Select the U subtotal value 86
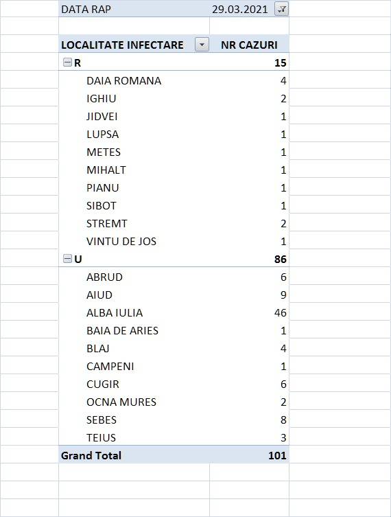Viewport: 391px width, 517px height. [281, 259]
